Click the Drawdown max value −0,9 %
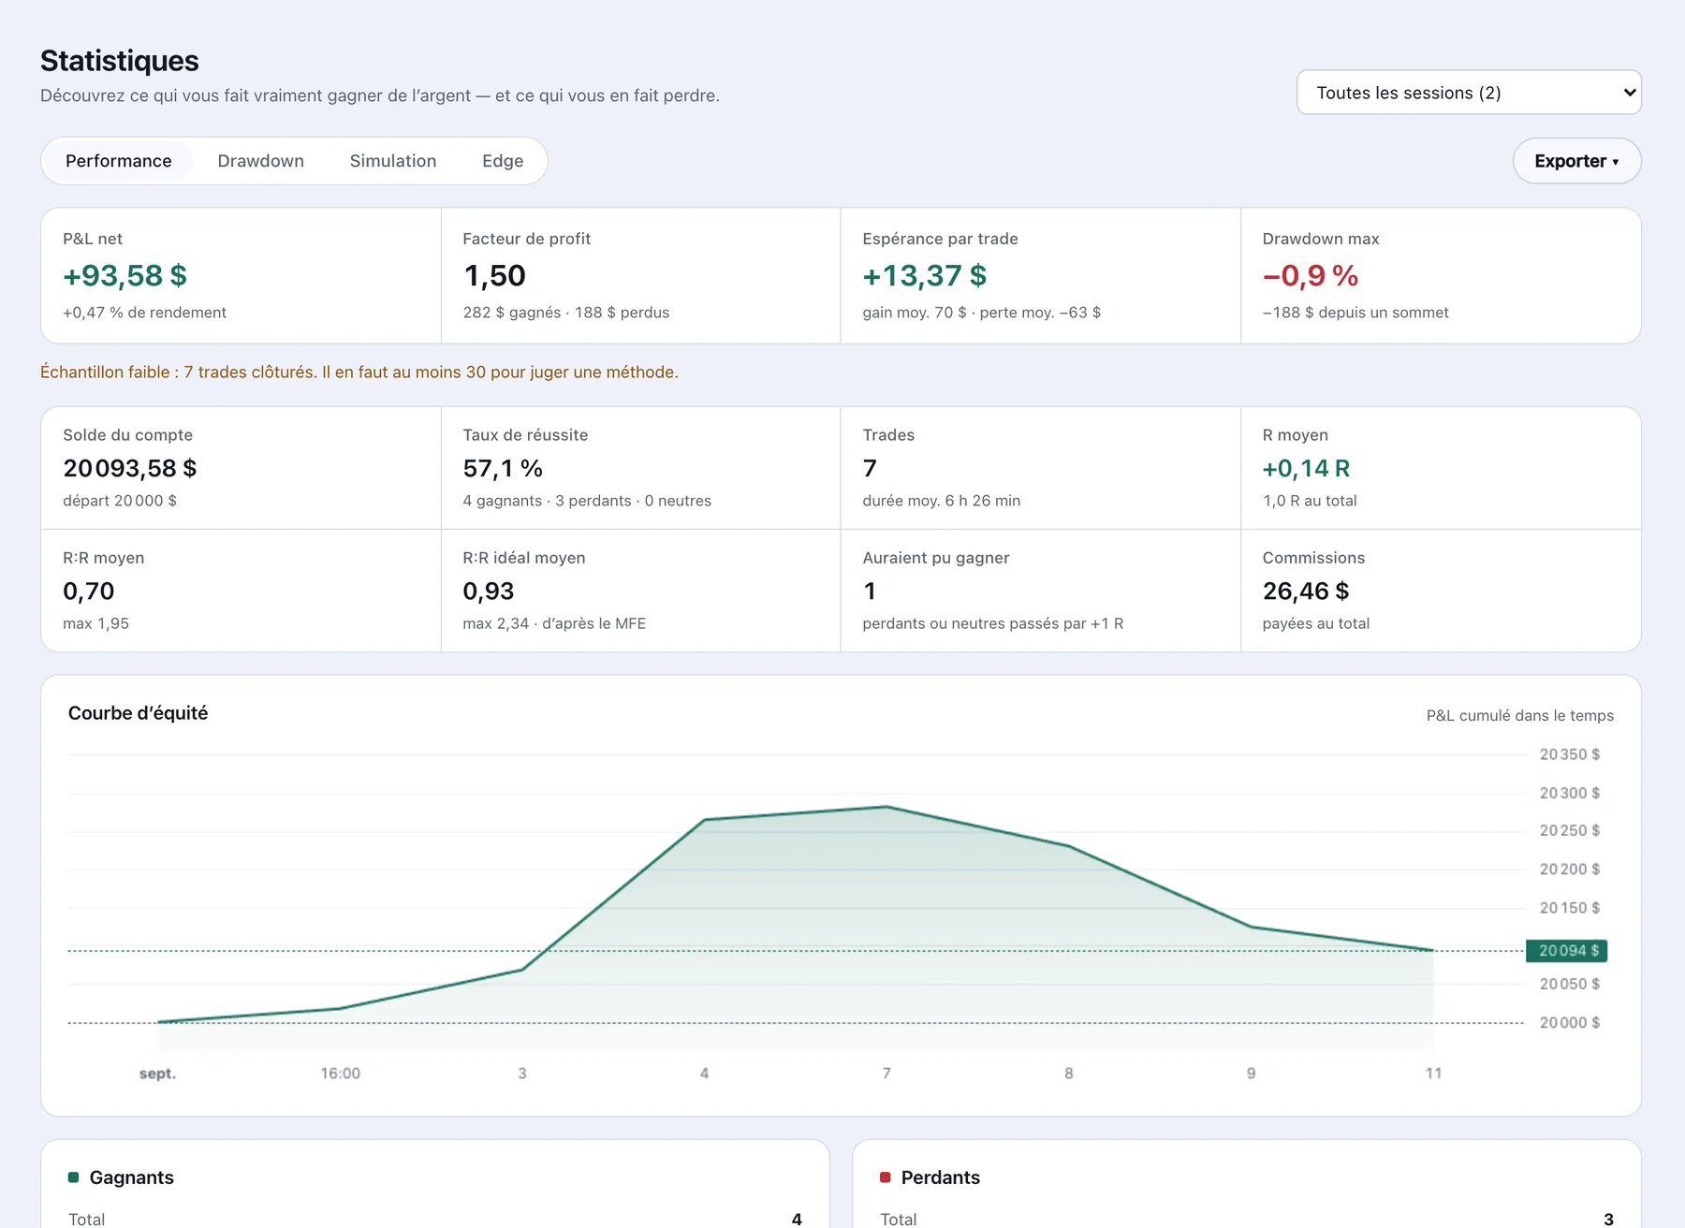The width and height of the screenshot is (1685, 1228). pos(1310,276)
